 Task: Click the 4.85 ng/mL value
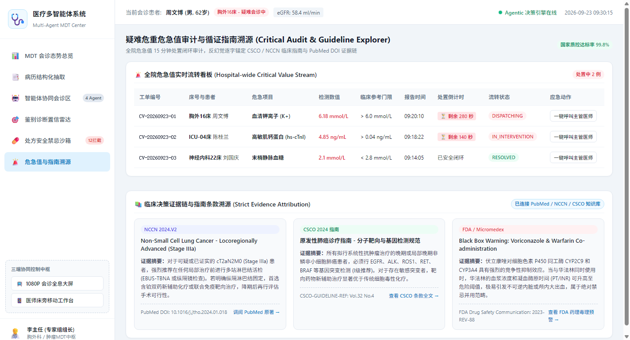pyautogui.click(x=332, y=137)
